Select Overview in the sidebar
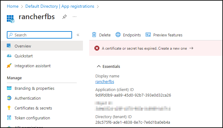This screenshot has height=128, width=223. [42, 46]
